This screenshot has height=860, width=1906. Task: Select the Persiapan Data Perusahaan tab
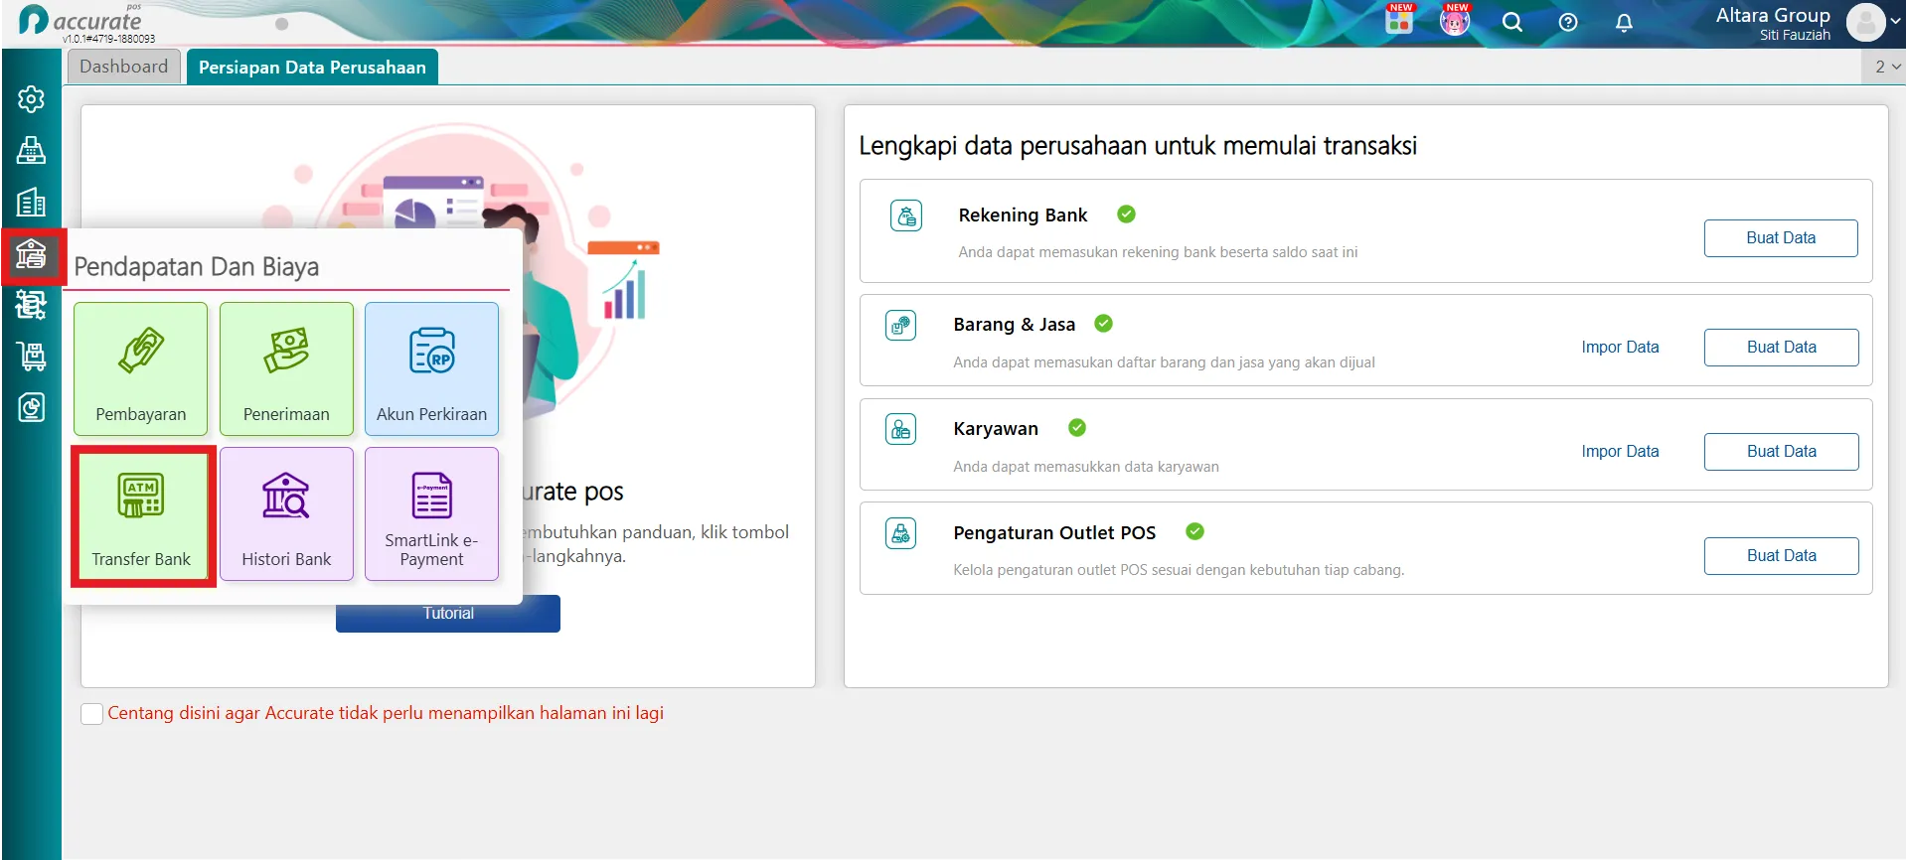click(312, 68)
